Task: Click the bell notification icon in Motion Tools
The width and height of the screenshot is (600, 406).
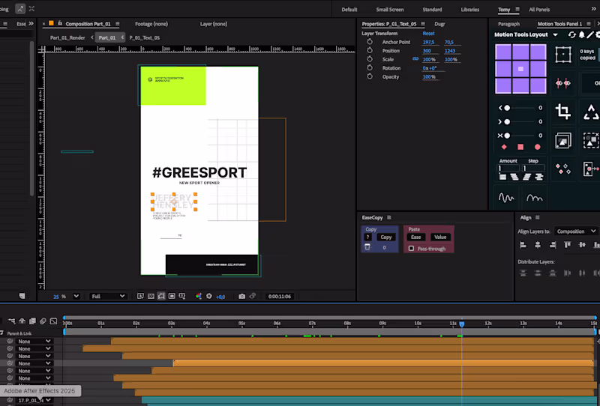Action: [x=582, y=34]
